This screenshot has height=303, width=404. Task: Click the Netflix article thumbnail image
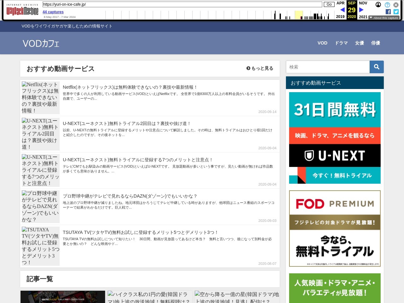coord(40,98)
